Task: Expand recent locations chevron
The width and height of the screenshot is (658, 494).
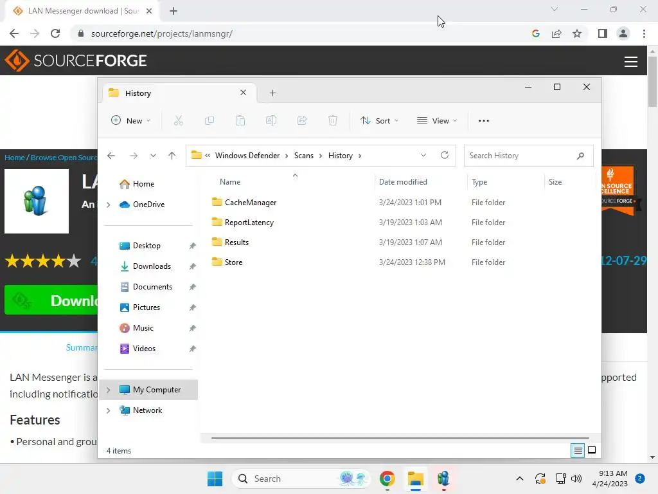Action: [x=153, y=156]
